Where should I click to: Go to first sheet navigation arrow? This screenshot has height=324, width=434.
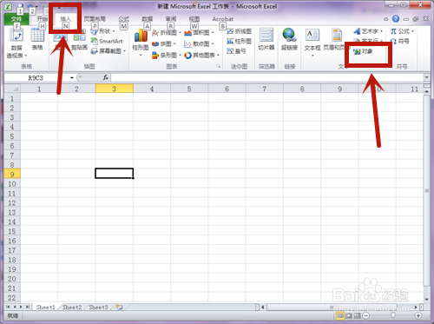tap(8, 307)
